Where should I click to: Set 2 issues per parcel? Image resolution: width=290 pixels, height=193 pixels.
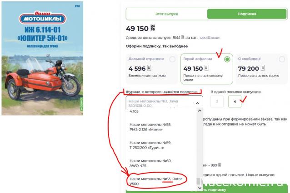click(x=217, y=101)
